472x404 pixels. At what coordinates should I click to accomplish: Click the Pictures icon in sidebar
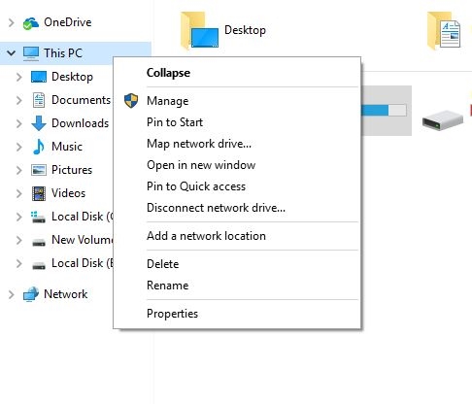(x=39, y=170)
